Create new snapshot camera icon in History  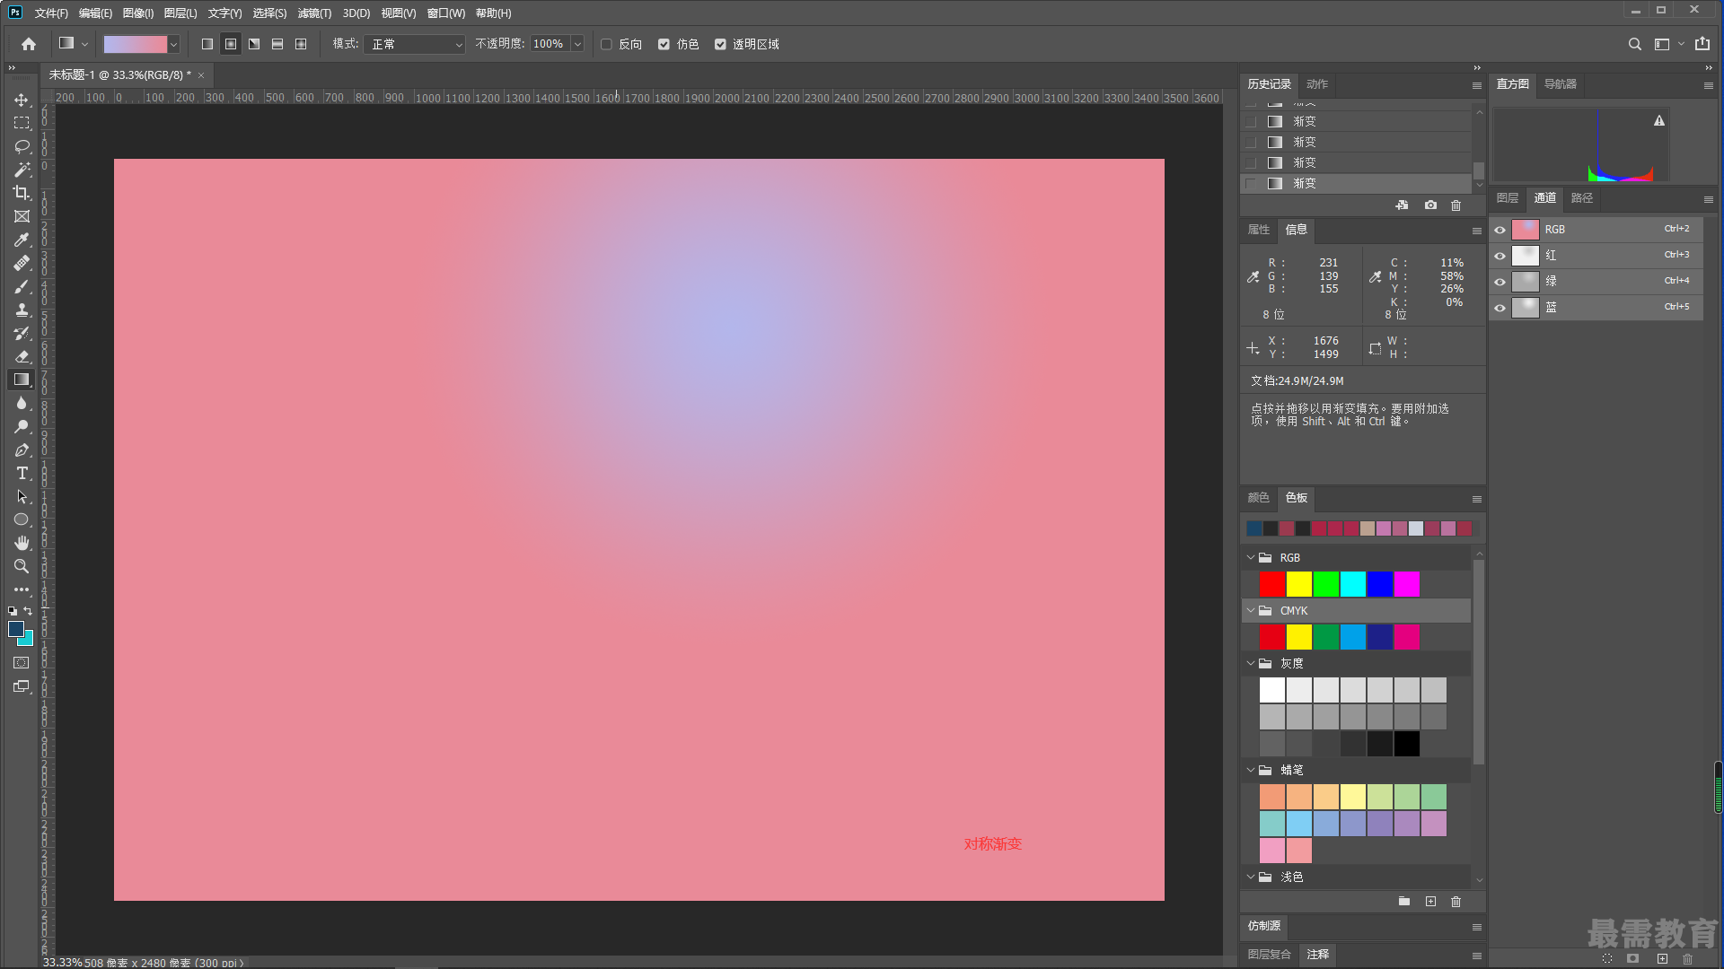[x=1430, y=205]
